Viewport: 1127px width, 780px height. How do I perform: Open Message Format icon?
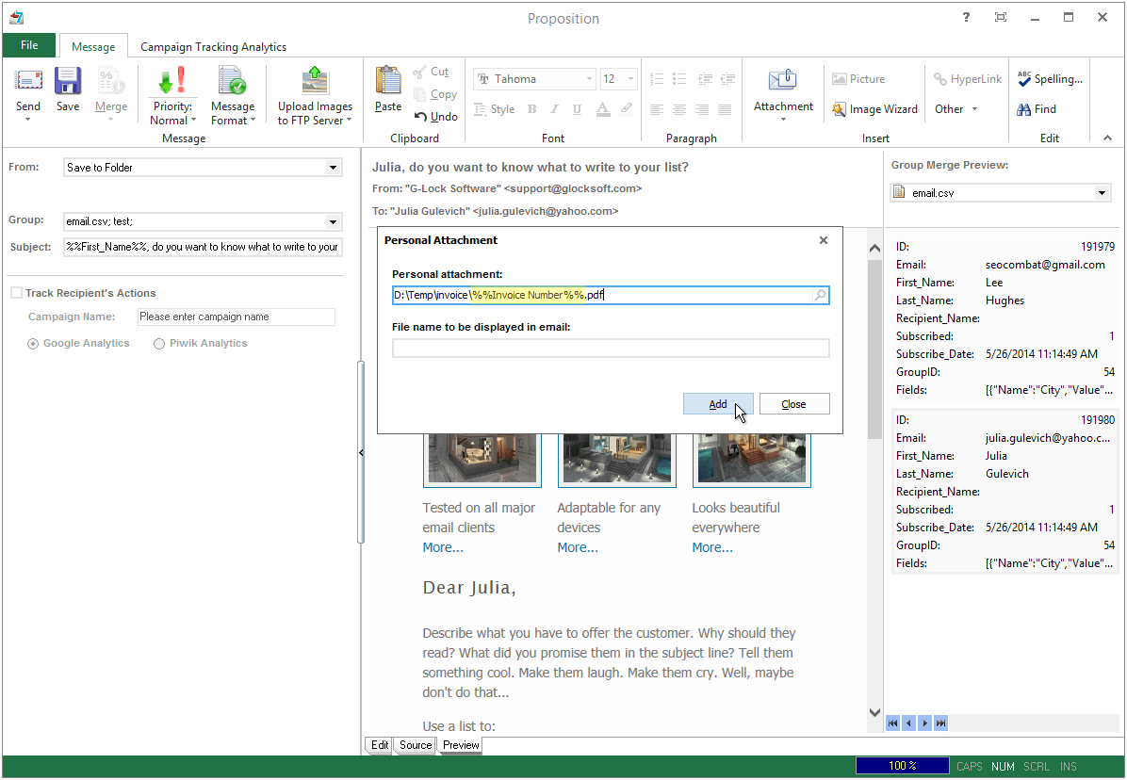coord(232,80)
